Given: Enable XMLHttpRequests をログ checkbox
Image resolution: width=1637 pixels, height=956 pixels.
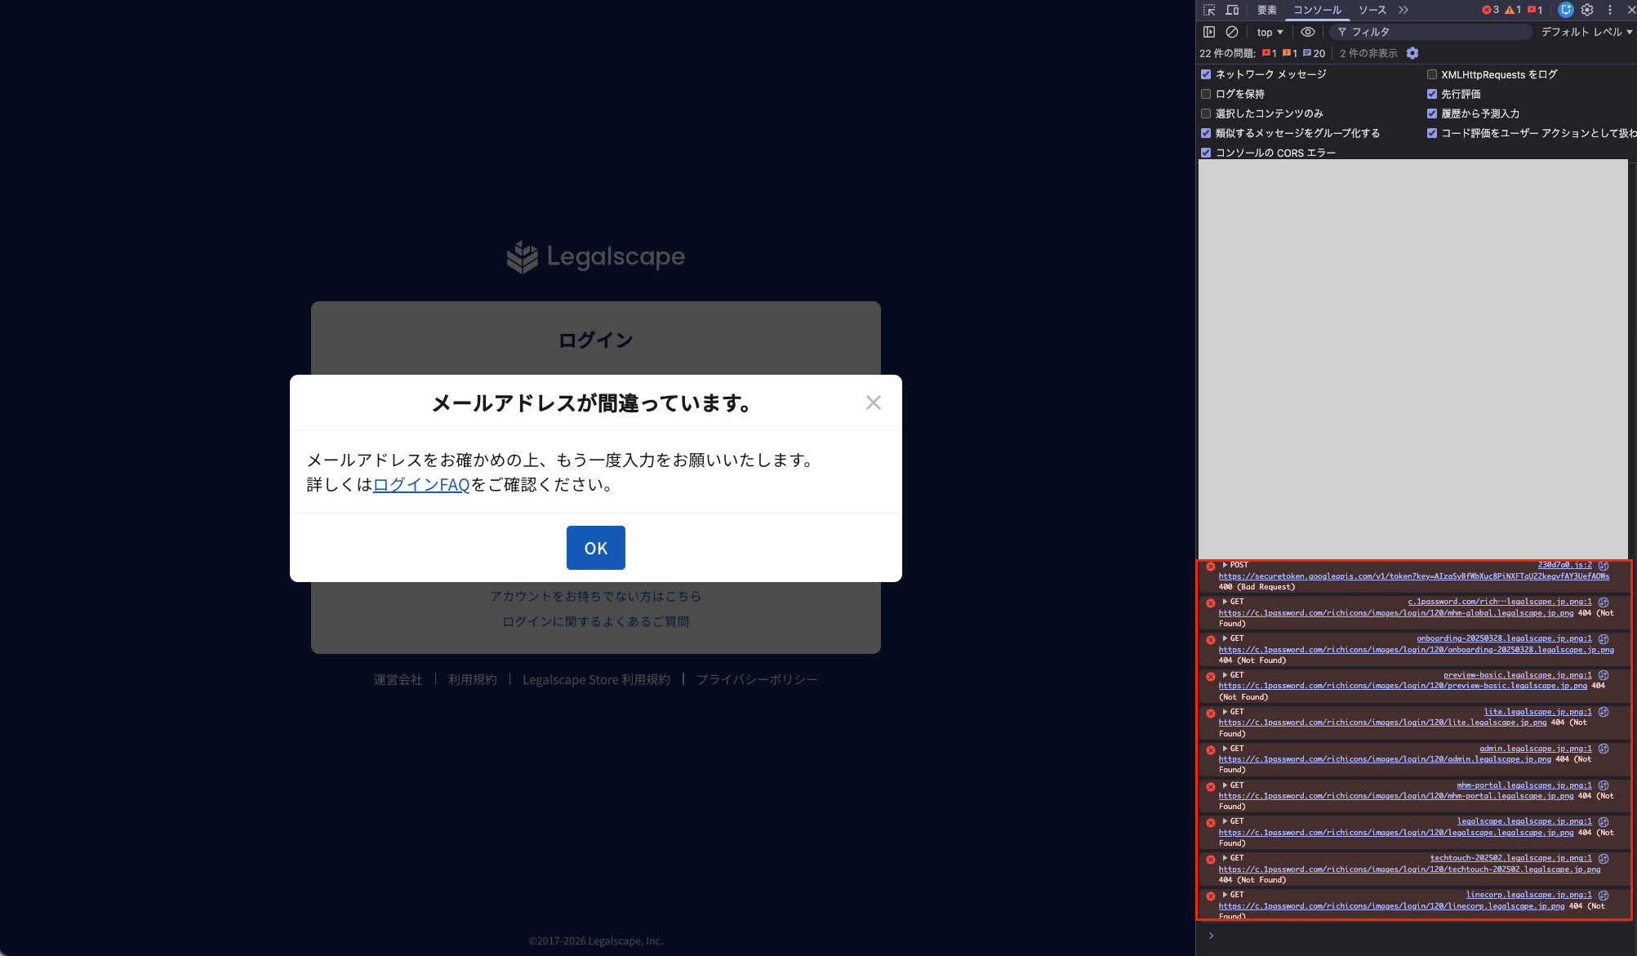Looking at the screenshot, I should [x=1432, y=74].
